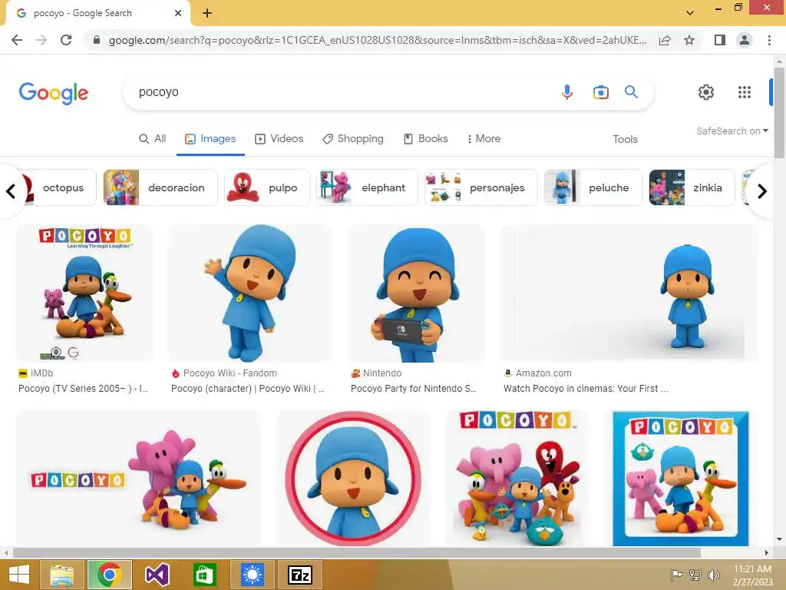Open the Amazon.com Pocoyo image
This screenshot has height=590, width=786.
629,293
